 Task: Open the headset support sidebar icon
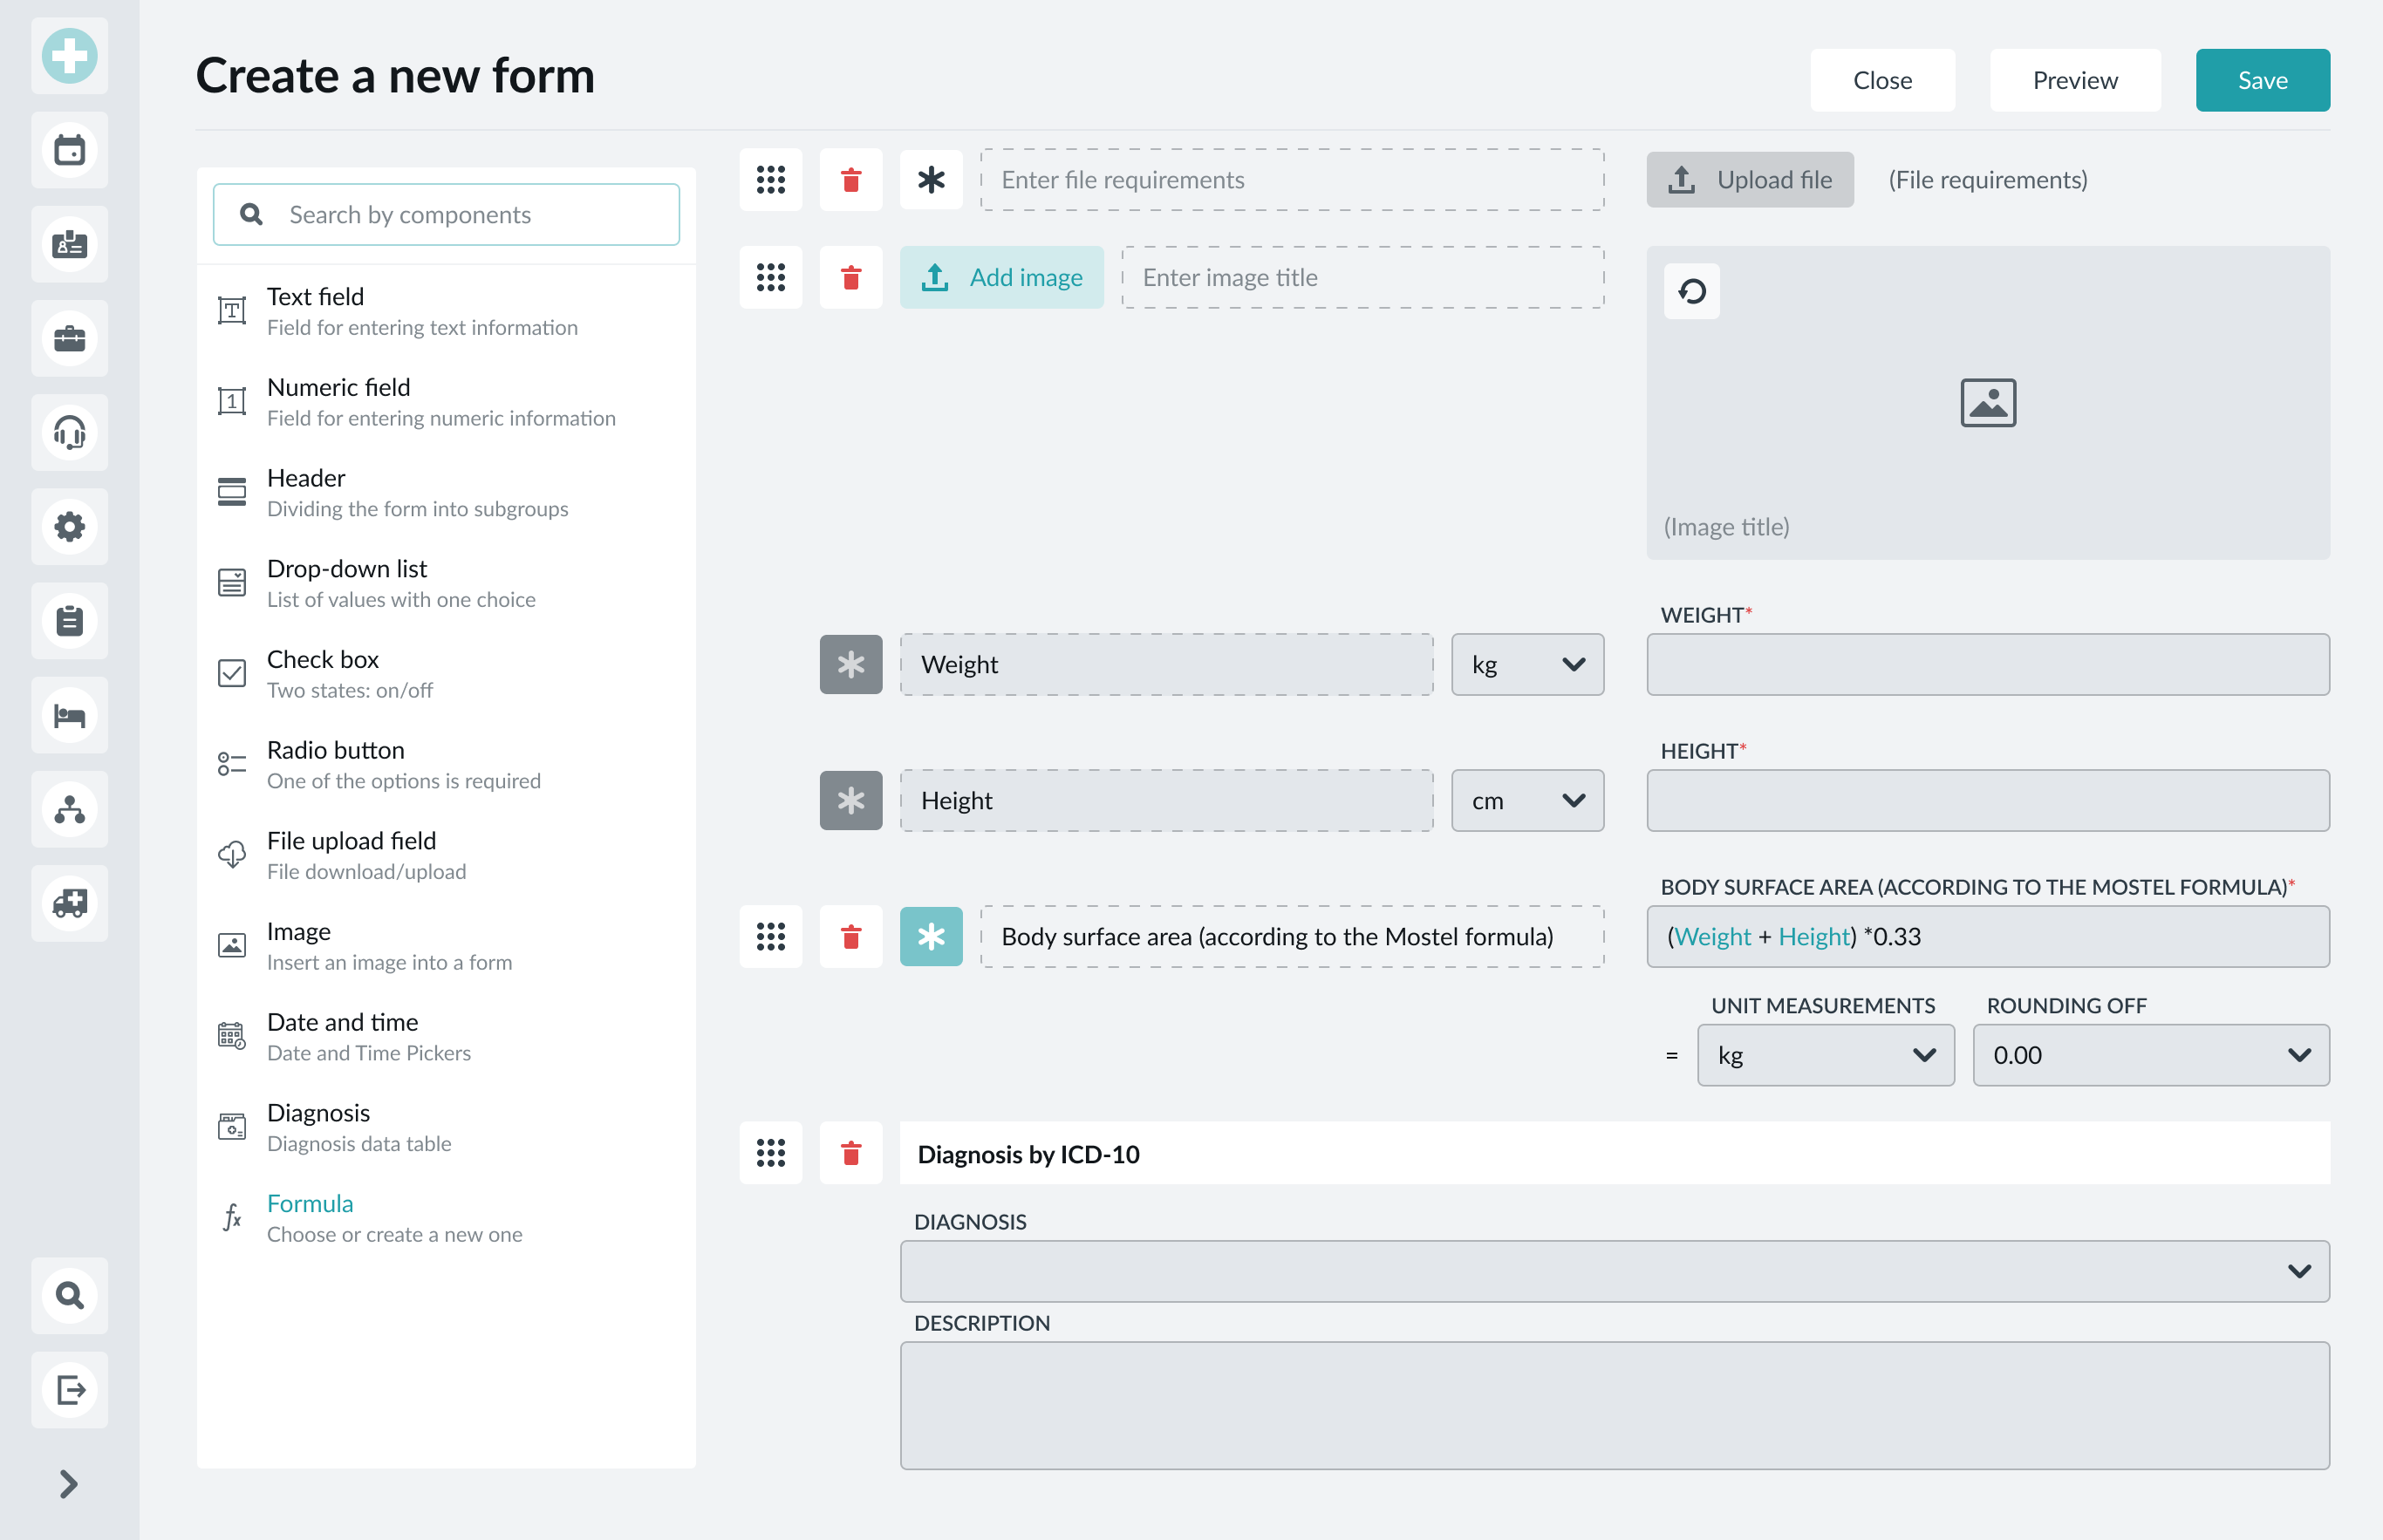(69, 432)
